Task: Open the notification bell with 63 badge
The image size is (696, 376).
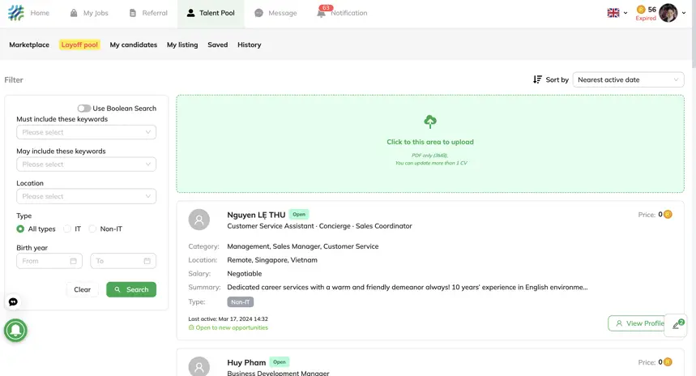Action: (321, 13)
